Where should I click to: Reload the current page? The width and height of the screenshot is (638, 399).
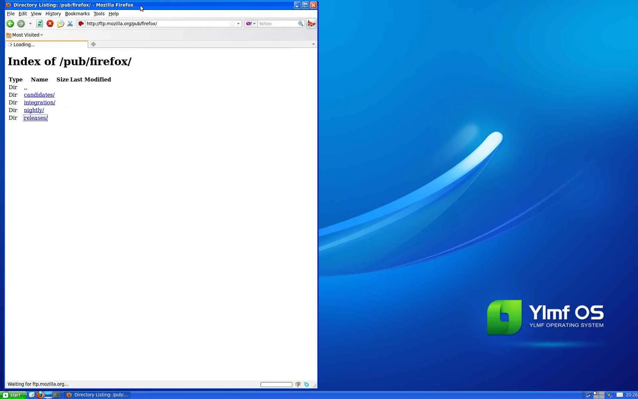click(40, 24)
